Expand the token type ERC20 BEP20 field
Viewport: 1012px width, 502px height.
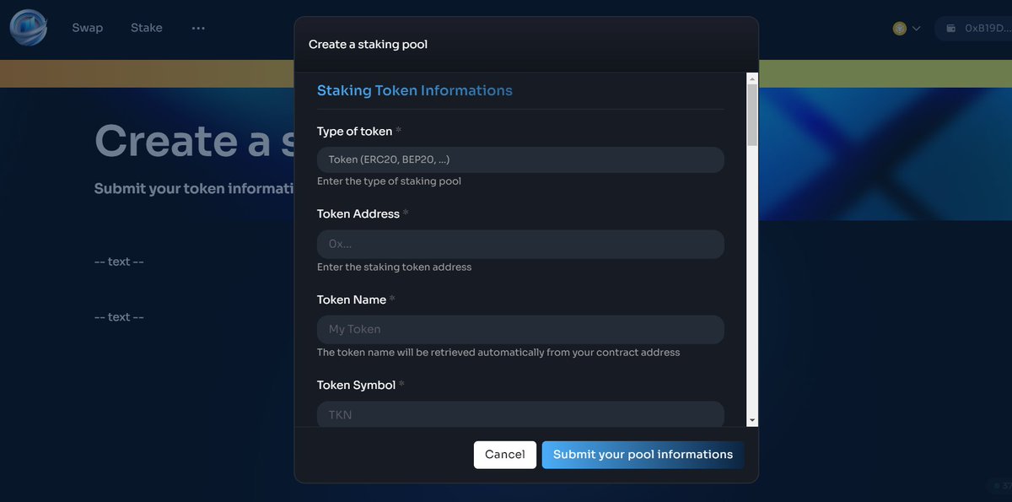[520, 159]
